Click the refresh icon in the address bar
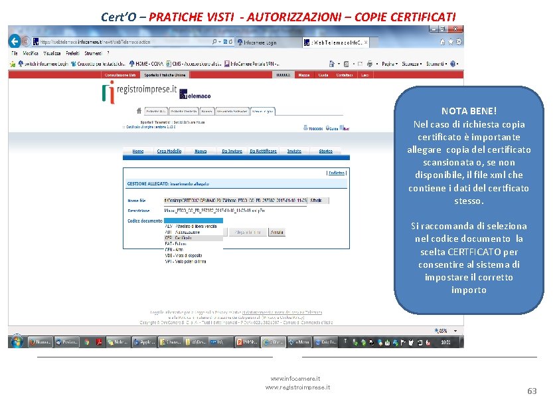The height and width of the screenshot is (396, 559). pyautogui.click(x=230, y=42)
